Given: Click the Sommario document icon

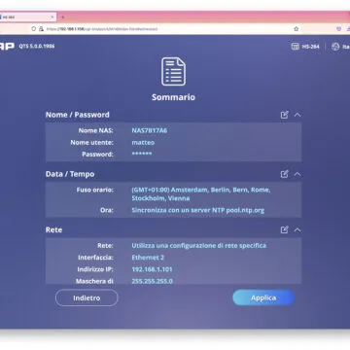Looking at the screenshot, I should click(x=173, y=72).
